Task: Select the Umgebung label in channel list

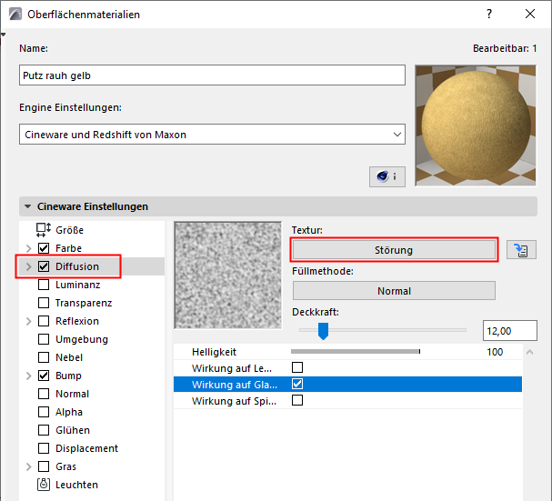Action: click(82, 339)
